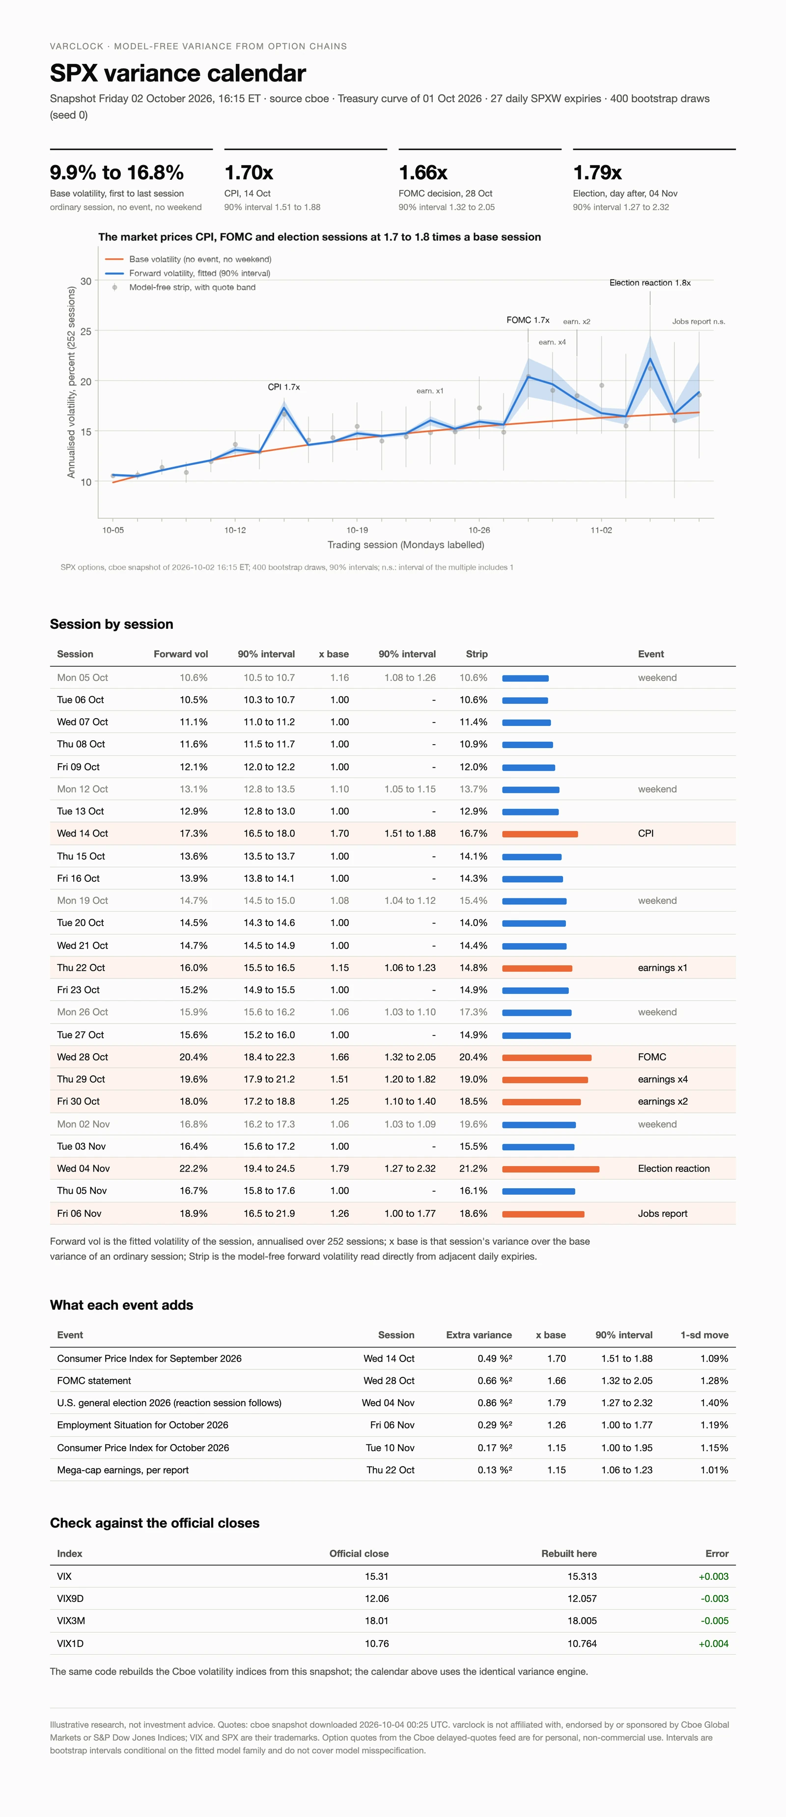Screen dimensions: 786x1817
Task: Click the "Extra variance" column header
Action: [479, 1335]
